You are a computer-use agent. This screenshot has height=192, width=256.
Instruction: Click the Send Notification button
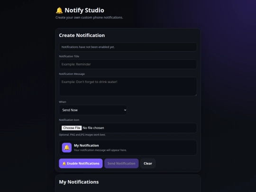click(121, 164)
